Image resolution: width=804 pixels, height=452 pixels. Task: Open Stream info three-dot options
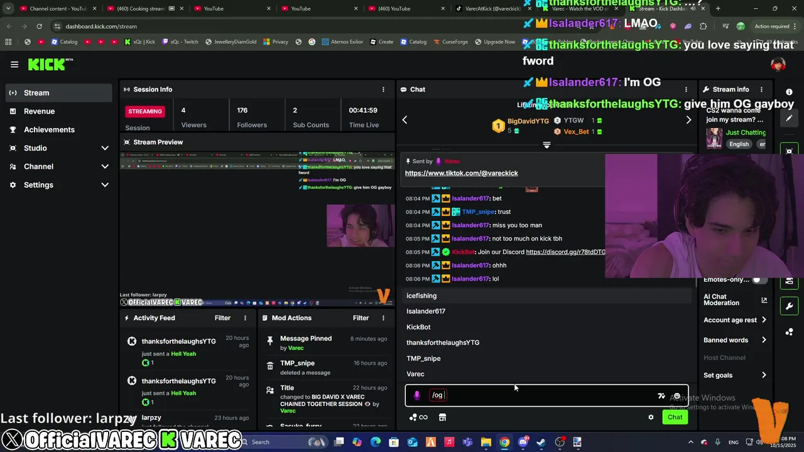(x=761, y=89)
